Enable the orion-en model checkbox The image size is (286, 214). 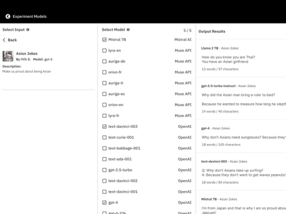[x=105, y=104]
